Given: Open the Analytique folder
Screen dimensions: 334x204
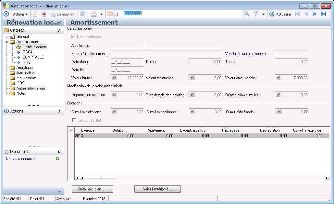Looking at the screenshot, I should (x=24, y=68).
